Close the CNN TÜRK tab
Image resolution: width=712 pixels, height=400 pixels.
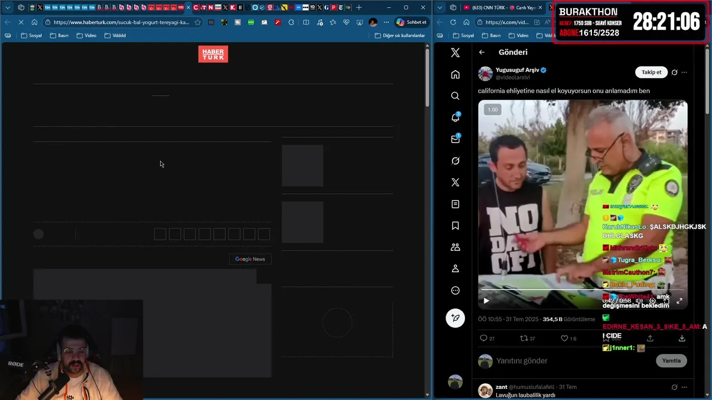pyautogui.click(x=540, y=7)
